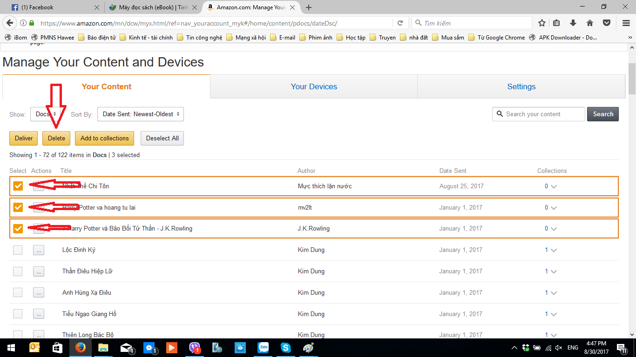Click Add to collections button
The image size is (636, 357).
(104, 138)
